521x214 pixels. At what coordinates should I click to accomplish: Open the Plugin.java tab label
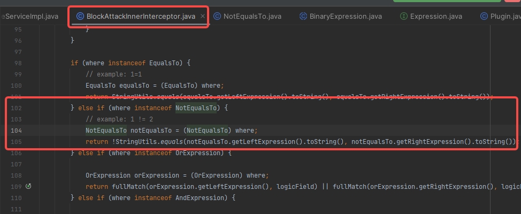coord(504,17)
